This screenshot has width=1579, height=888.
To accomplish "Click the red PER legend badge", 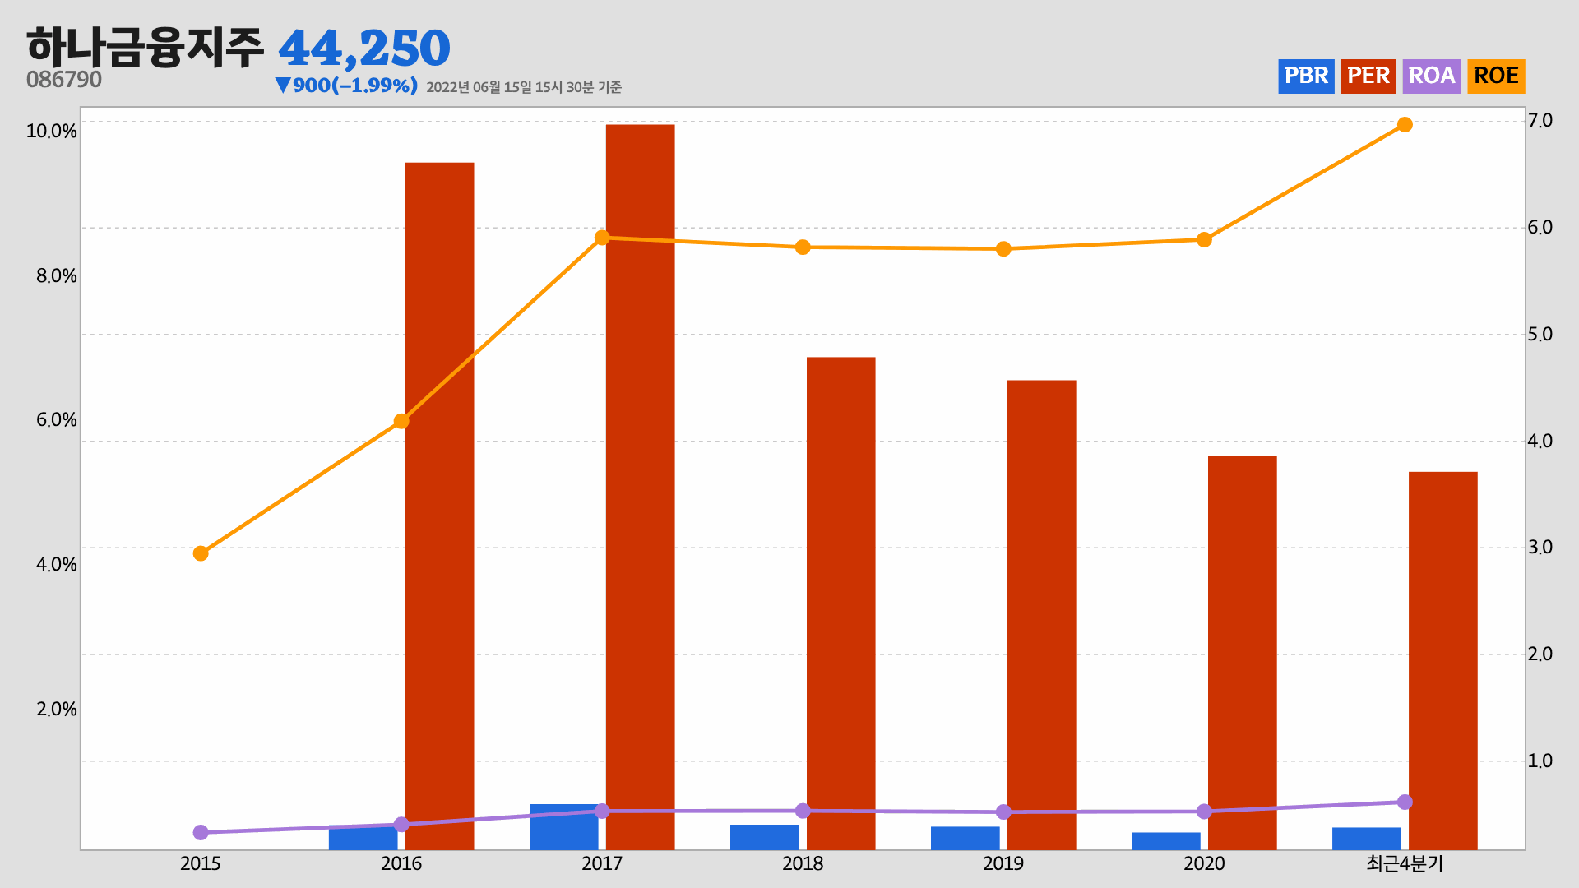I will 1368,76.
